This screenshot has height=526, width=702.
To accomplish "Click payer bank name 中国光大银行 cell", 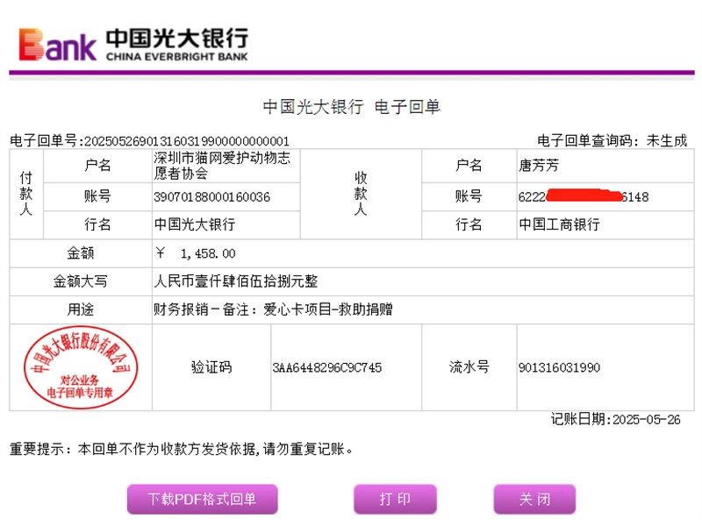I will pos(226,224).
